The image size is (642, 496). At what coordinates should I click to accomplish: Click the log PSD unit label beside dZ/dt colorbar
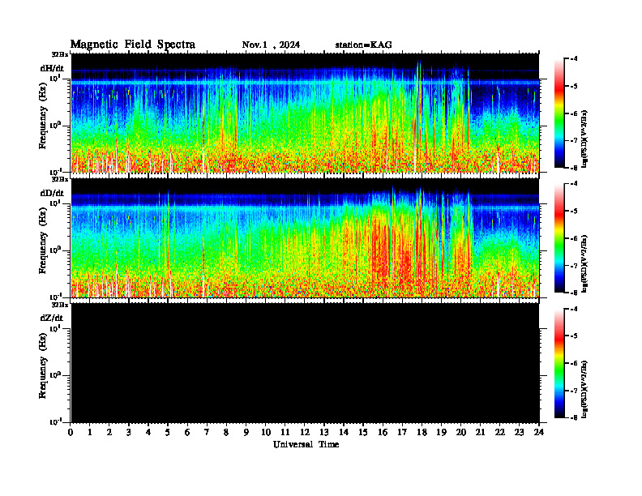click(x=585, y=390)
